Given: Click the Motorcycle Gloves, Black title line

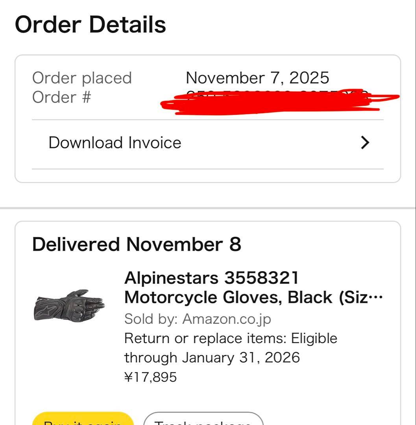Looking at the screenshot, I should click(x=244, y=297).
